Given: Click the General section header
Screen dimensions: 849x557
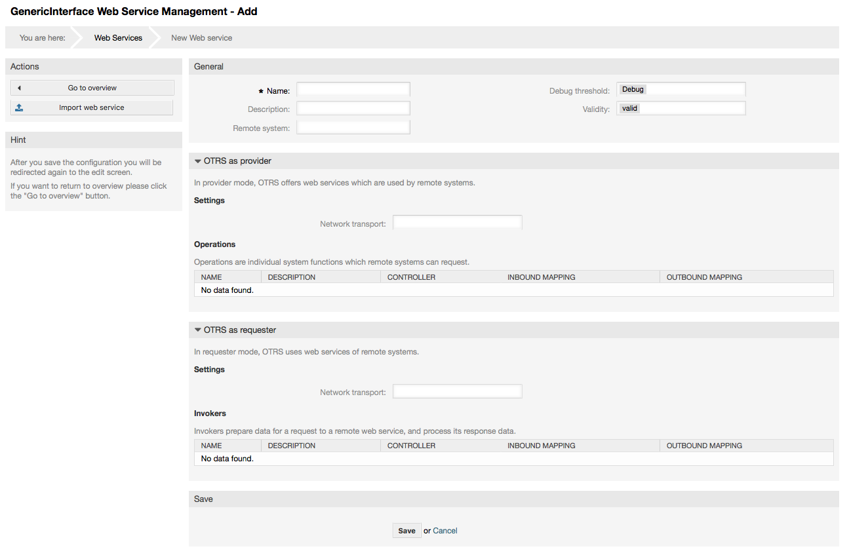Looking at the screenshot, I should (514, 67).
